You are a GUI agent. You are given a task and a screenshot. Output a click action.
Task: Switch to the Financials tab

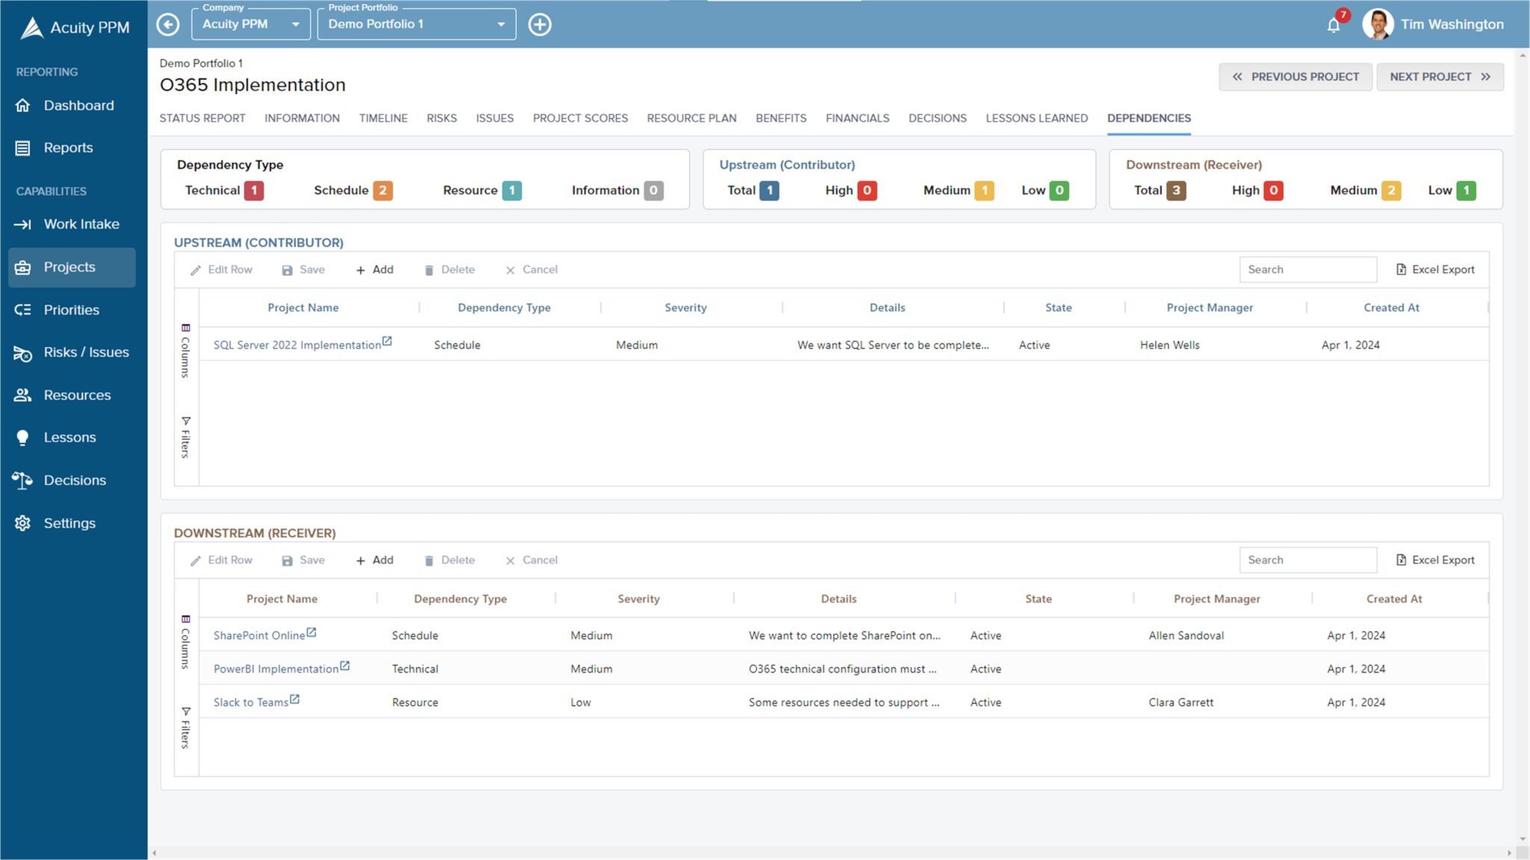(x=857, y=118)
